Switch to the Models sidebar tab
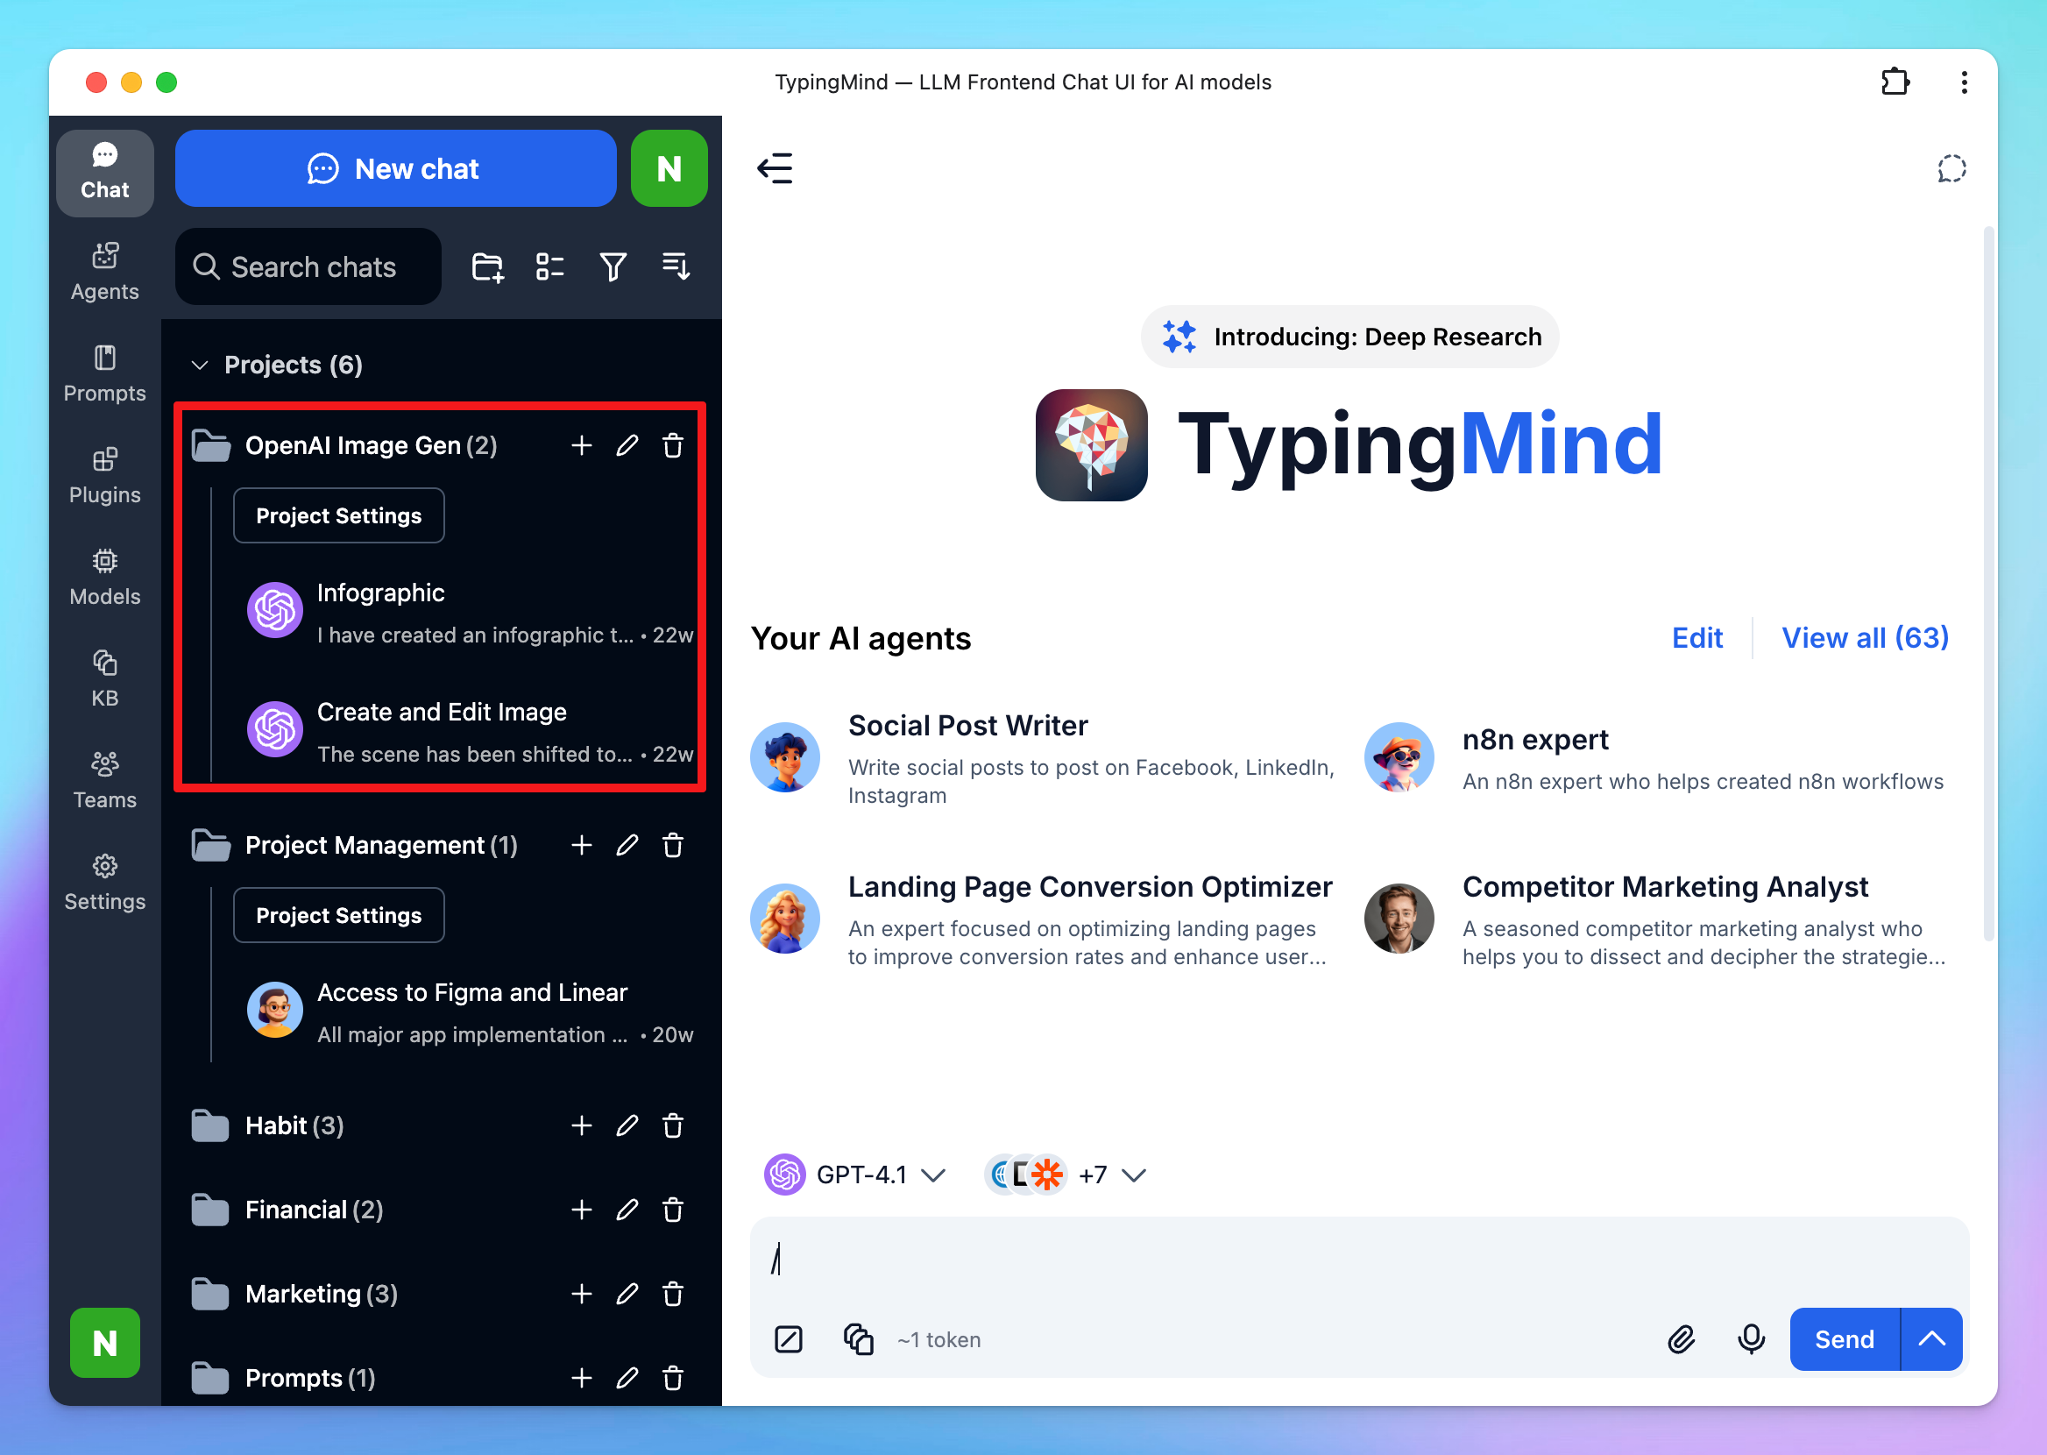Viewport: 2047px width, 1455px height. pos(105,578)
